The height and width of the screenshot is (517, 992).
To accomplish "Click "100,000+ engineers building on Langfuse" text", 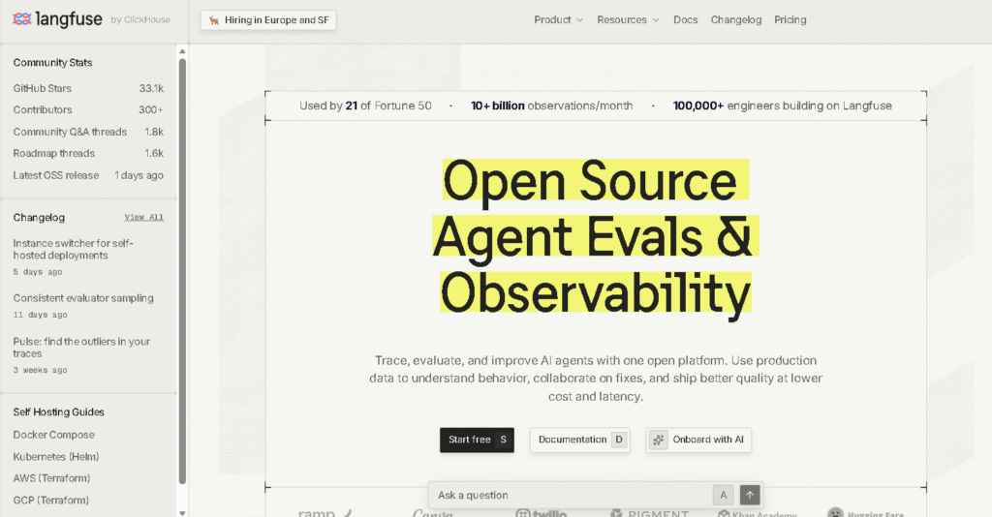I will pyautogui.click(x=782, y=106).
